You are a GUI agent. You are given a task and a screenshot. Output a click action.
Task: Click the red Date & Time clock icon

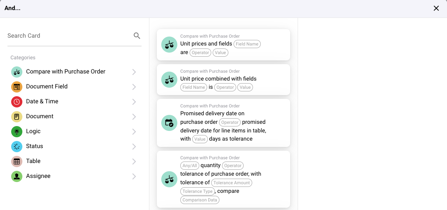tap(17, 102)
